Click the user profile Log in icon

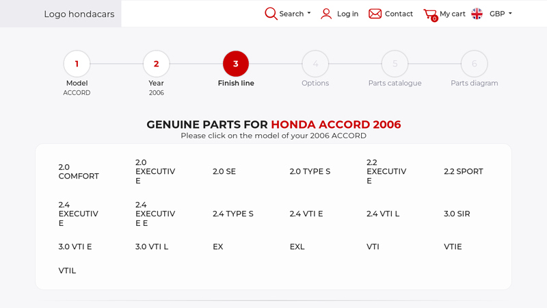tap(326, 14)
